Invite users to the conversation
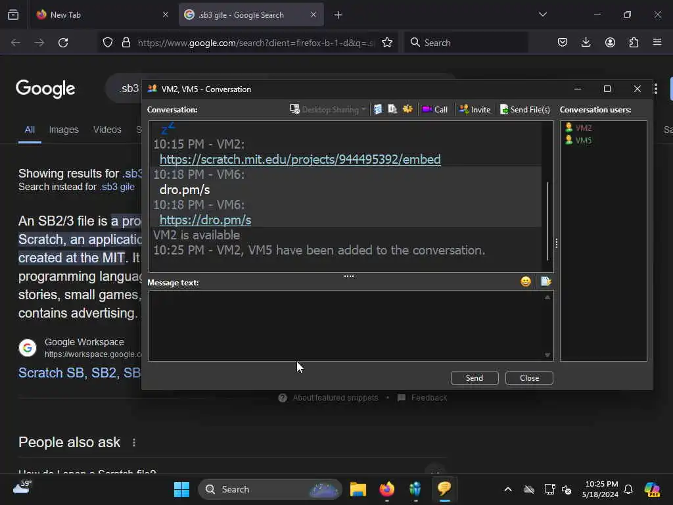The width and height of the screenshot is (673, 505). click(x=475, y=110)
